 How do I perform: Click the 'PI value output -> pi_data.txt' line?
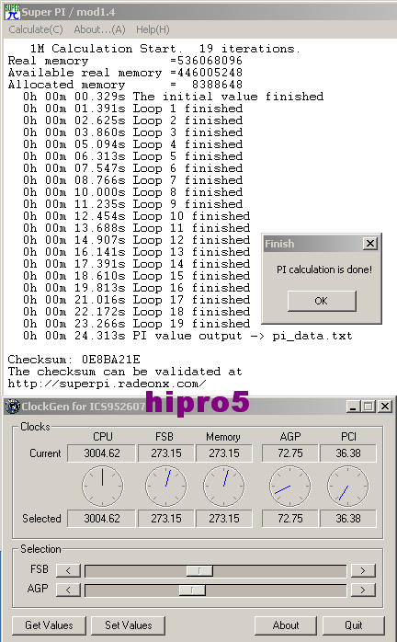187,336
